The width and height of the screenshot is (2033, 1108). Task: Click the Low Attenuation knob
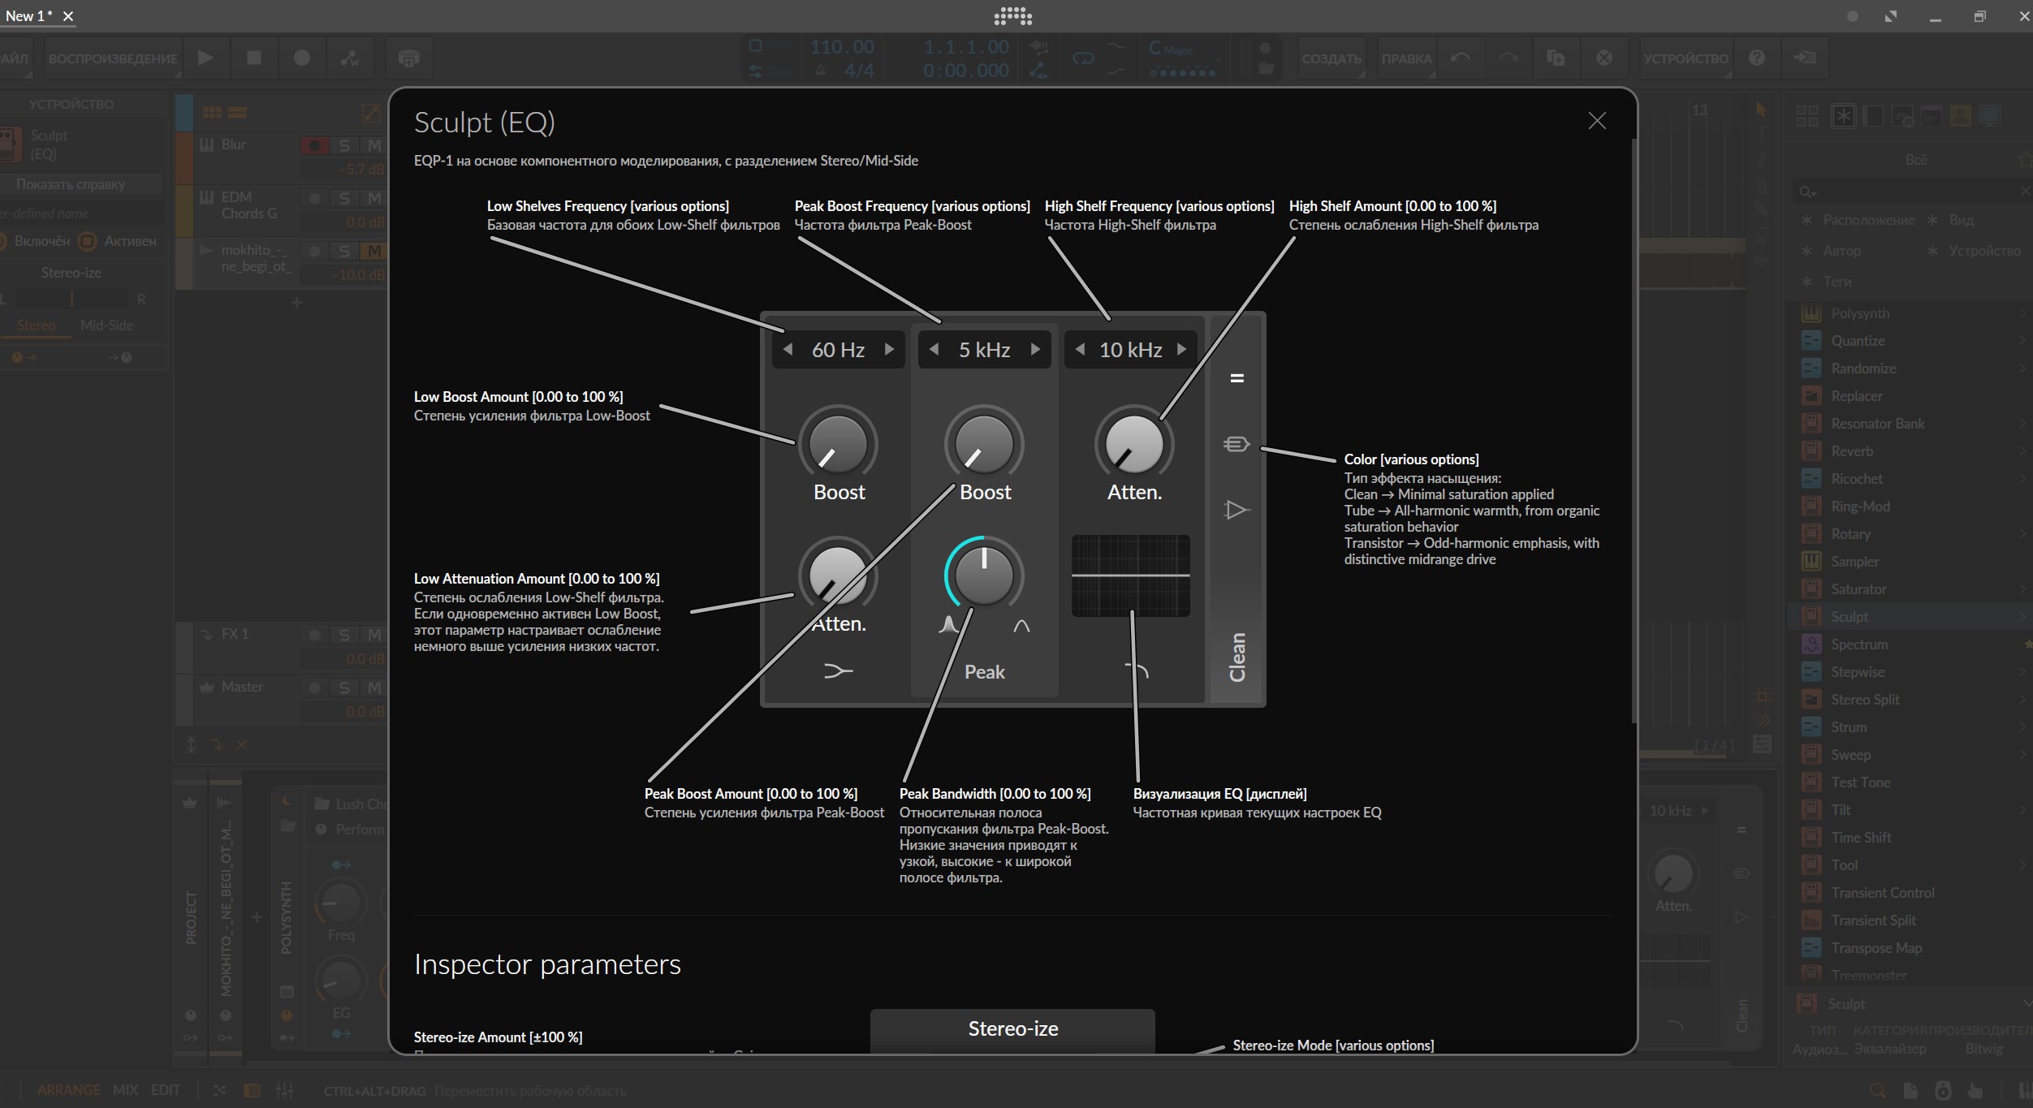point(838,575)
